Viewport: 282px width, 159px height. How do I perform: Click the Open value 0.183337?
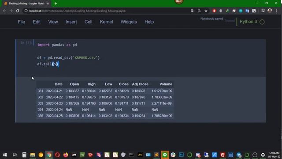coord(72,91)
